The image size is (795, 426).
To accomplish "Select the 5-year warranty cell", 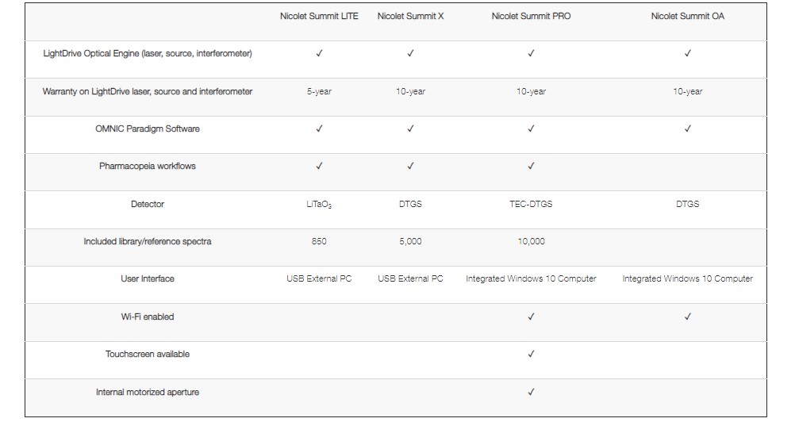I will point(319,92).
